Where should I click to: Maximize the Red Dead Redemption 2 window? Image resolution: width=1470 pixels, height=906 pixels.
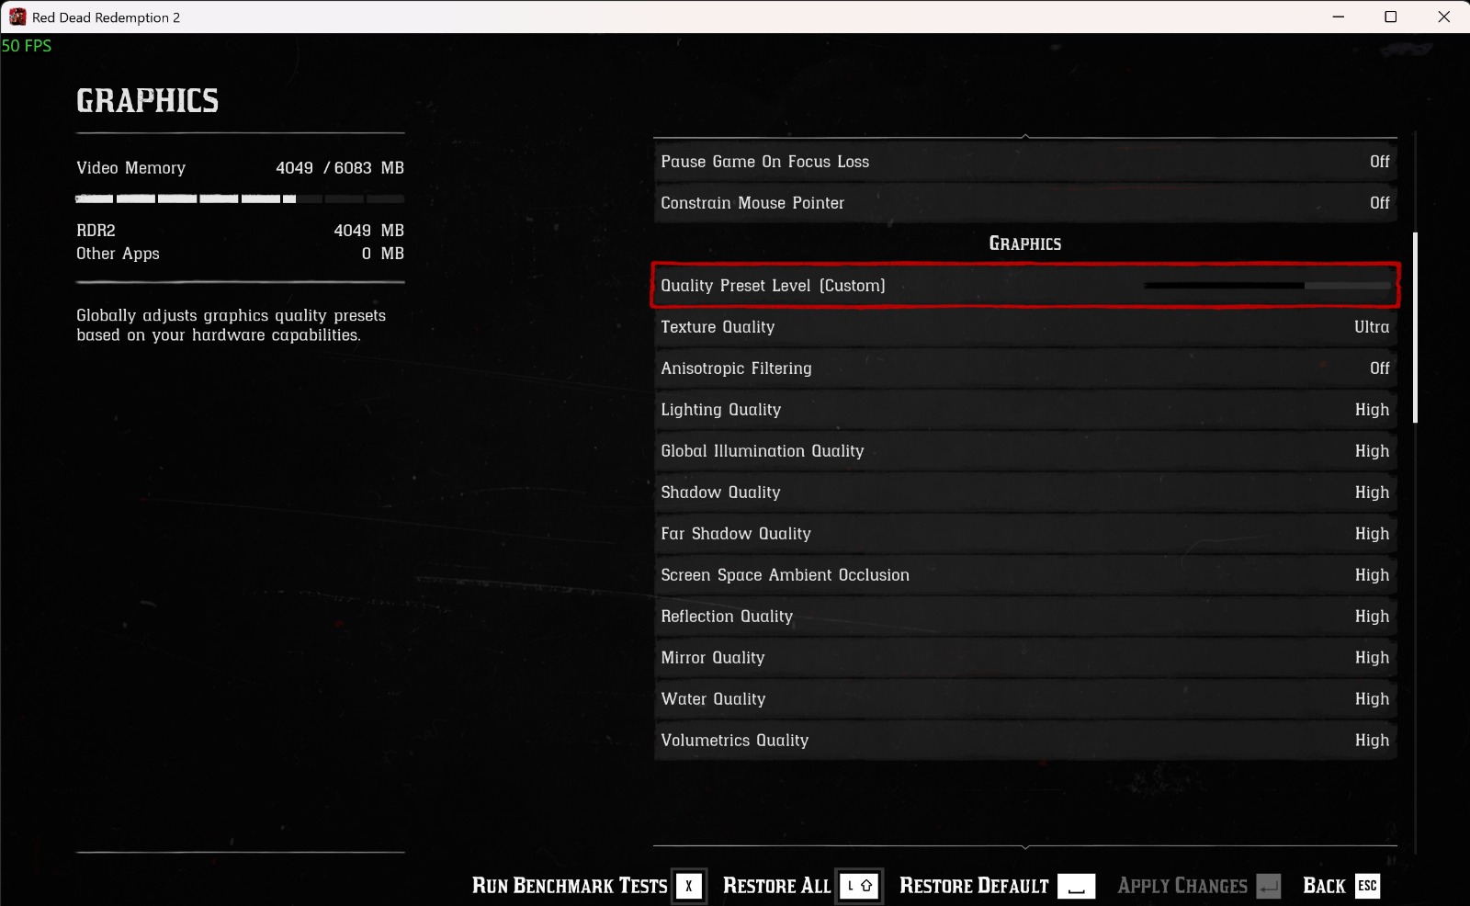click(x=1391, y=17)
